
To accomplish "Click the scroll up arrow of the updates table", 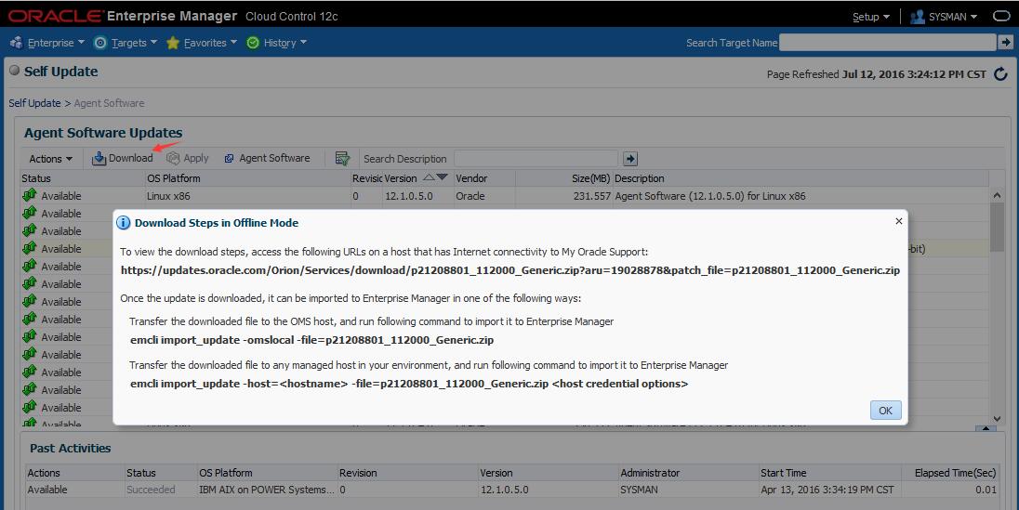I will (x=997, y=195).
